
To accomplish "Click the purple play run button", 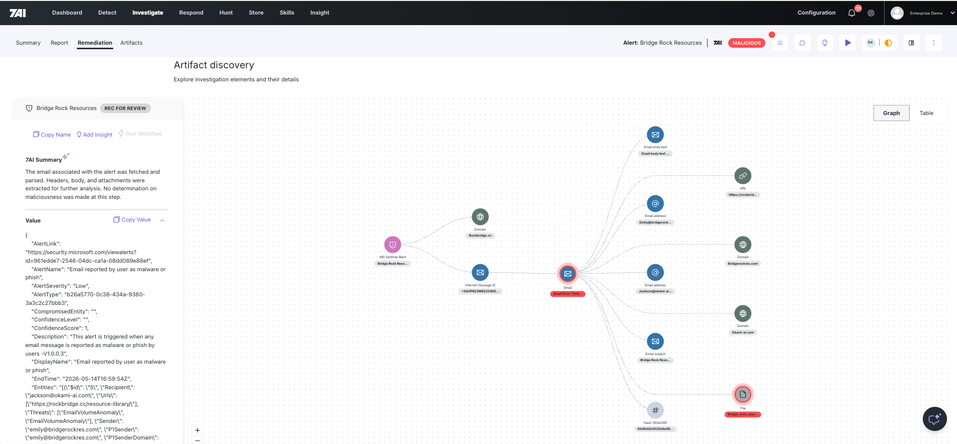I will tap(848, 43).
